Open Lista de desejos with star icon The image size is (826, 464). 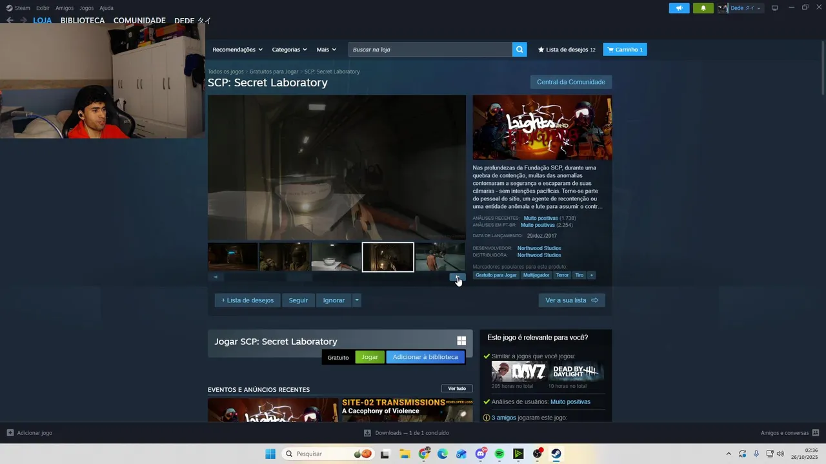click(567, 50)
